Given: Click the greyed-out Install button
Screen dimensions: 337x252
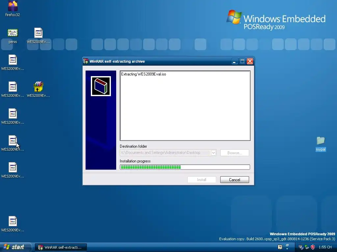Looking at the screenshot, I should (x=202, y=179).
